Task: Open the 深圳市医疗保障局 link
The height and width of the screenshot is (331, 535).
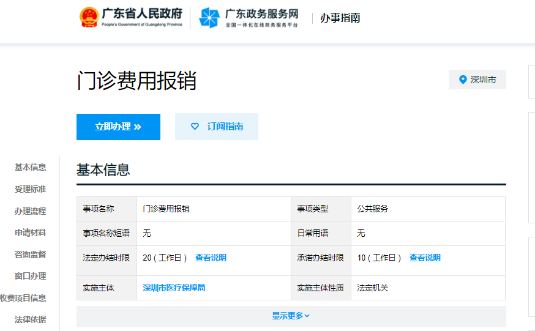Action: point(174,288)
